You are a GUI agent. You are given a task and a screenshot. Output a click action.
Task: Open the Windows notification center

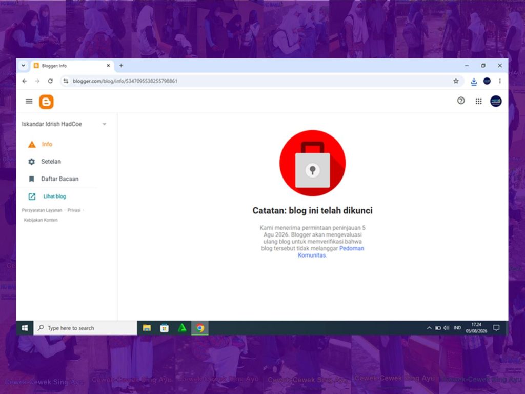pyautogui.click(x=496, y=328)
